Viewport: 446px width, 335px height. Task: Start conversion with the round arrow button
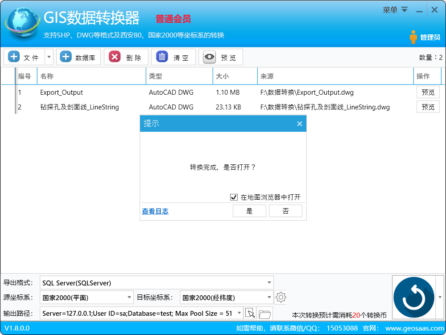coord(414,297)
